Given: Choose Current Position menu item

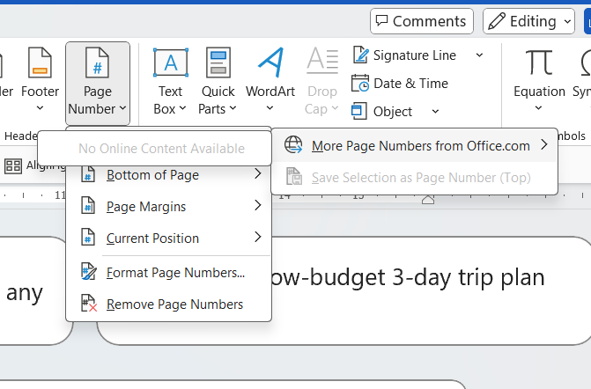Looking at the screenshot, I should tap(169, 238).
